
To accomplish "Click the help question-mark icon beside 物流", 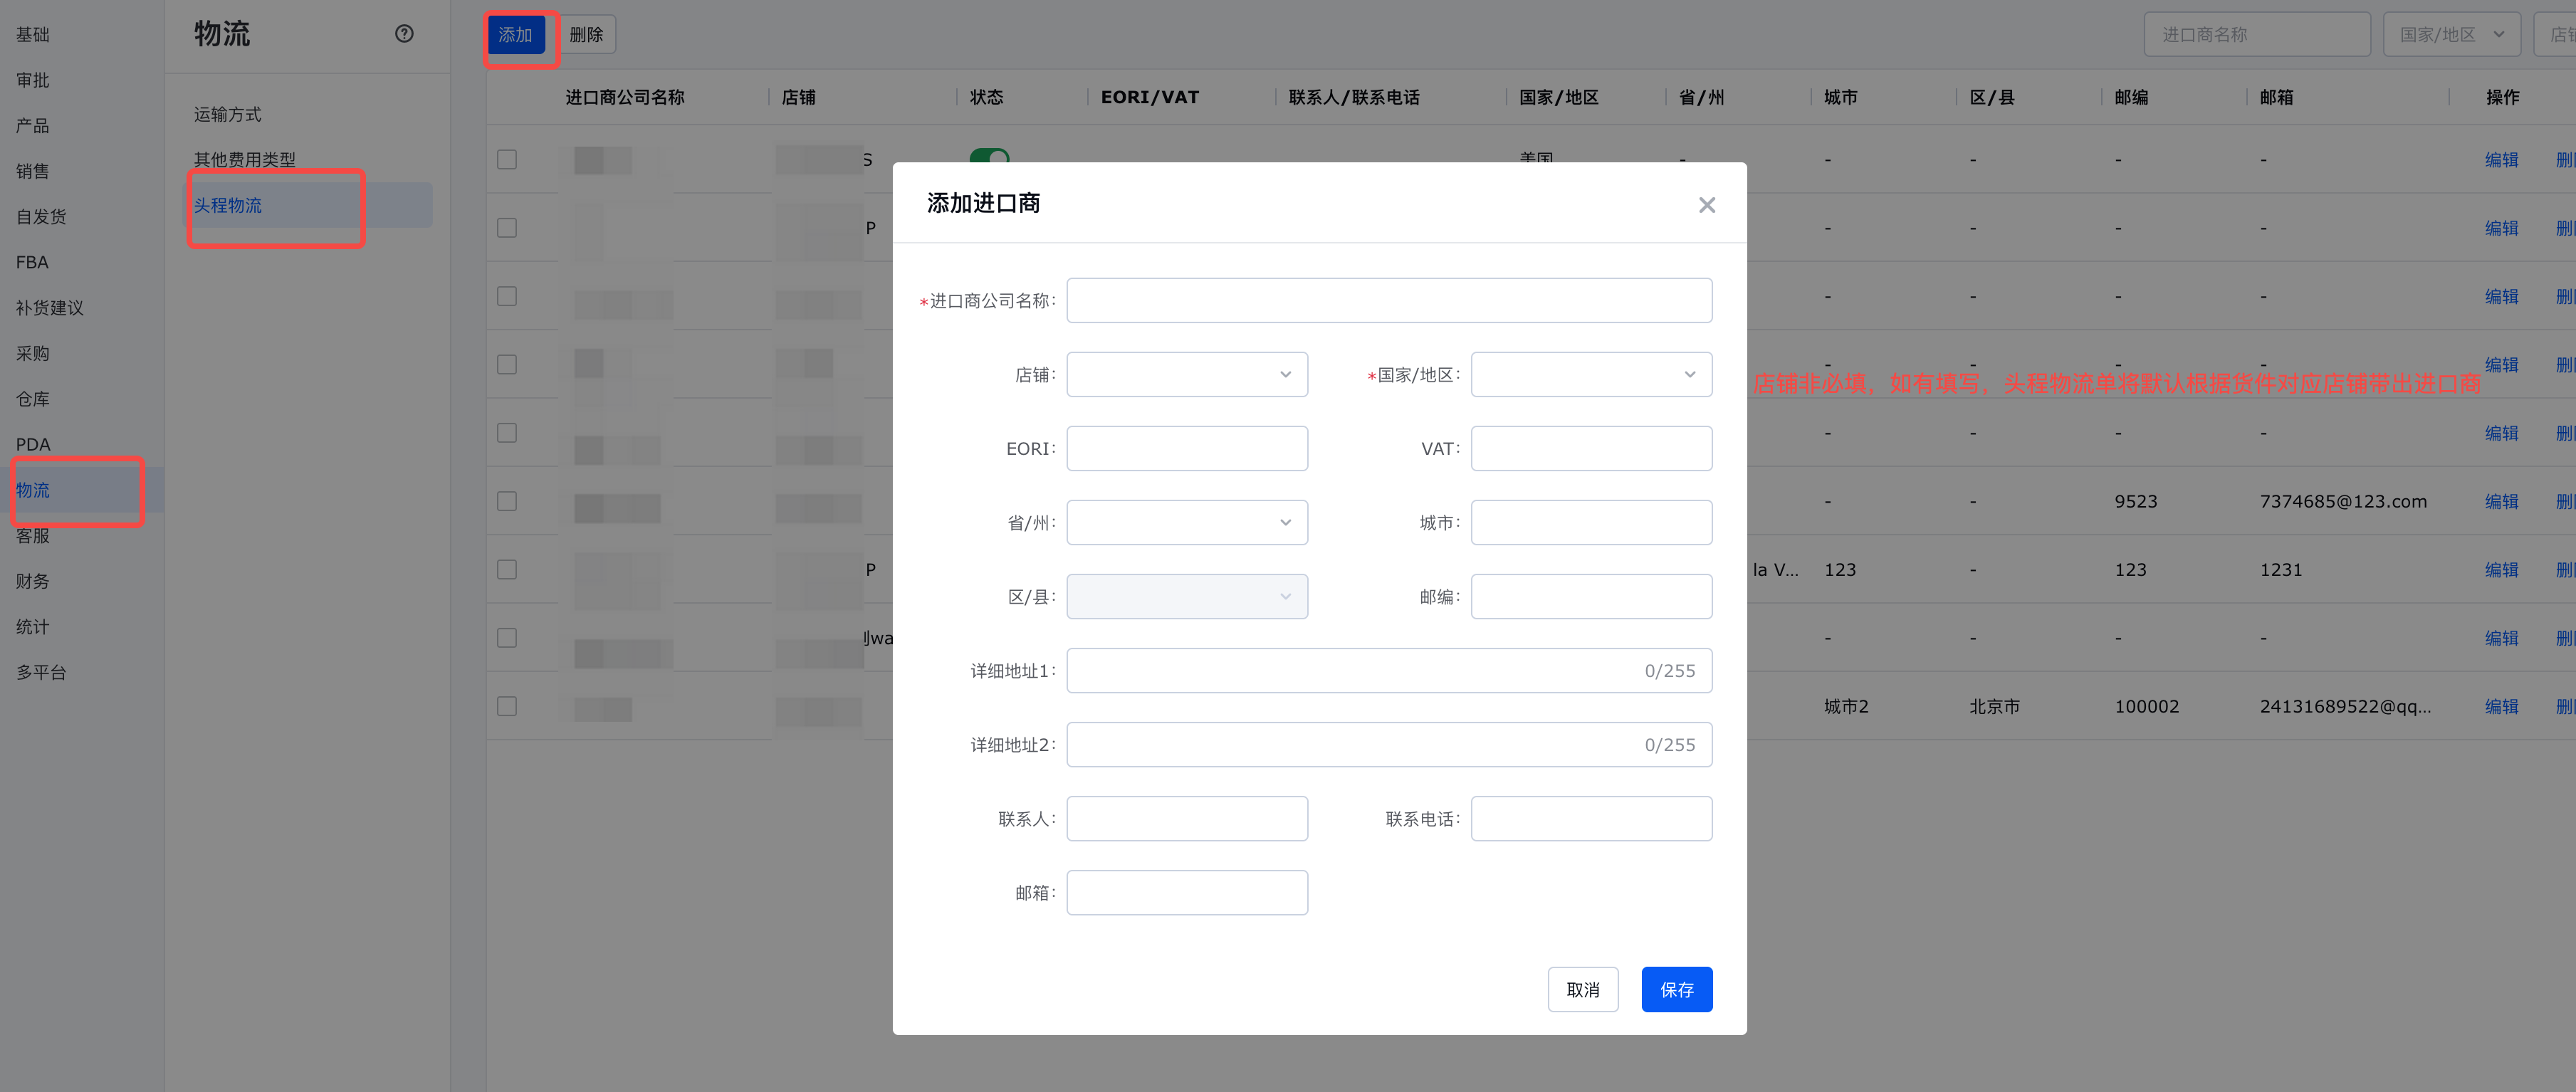I will [x=404, y=34].
